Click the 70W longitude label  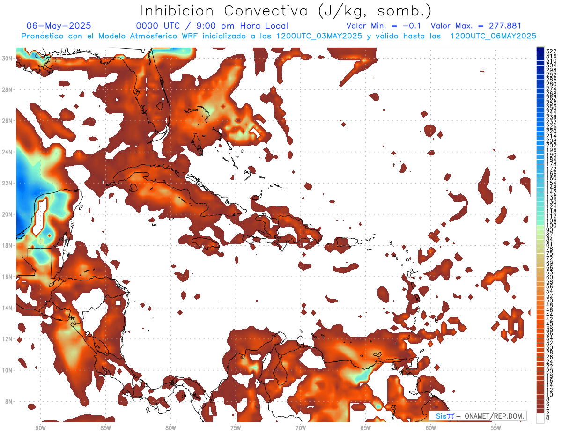click(x=301, y=428)
